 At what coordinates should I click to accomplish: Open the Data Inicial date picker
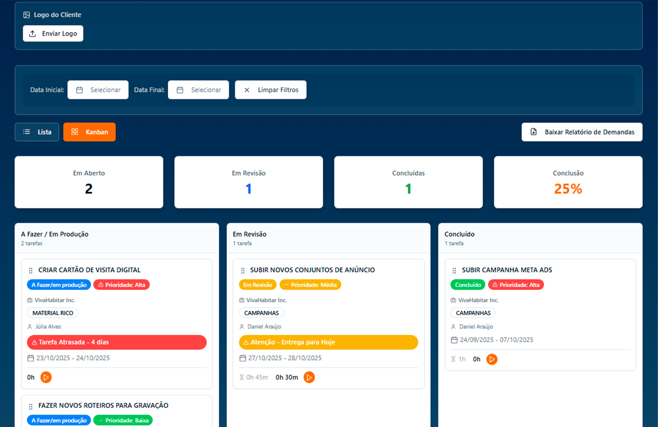[98, 90]
